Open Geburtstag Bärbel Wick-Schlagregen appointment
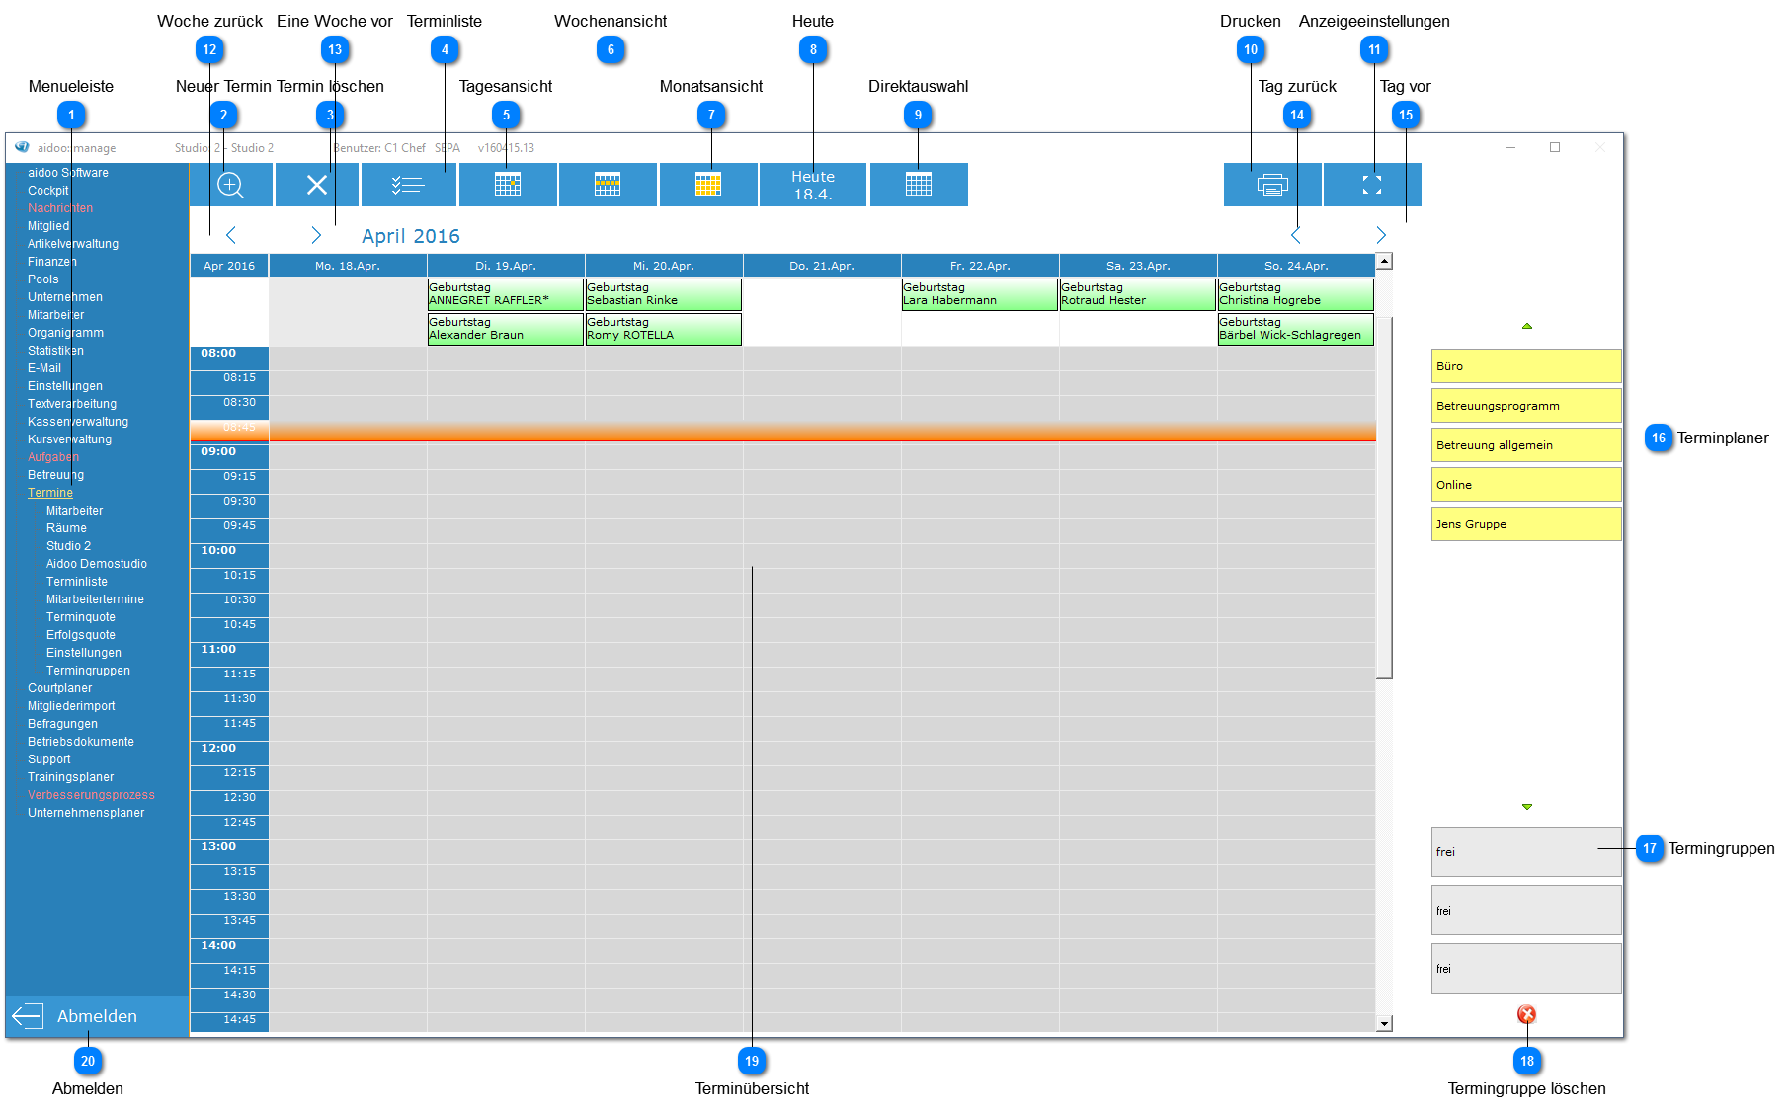 pyautogui.click(x=1295, y=329)
